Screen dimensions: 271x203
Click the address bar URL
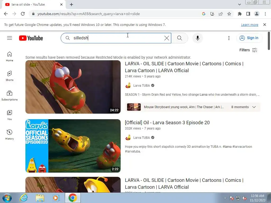coord(88,14)
